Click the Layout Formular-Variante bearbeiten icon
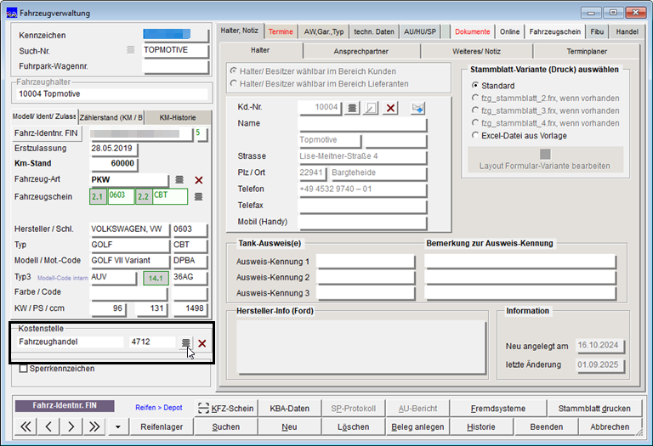The image size is (653, 446). 545,155
